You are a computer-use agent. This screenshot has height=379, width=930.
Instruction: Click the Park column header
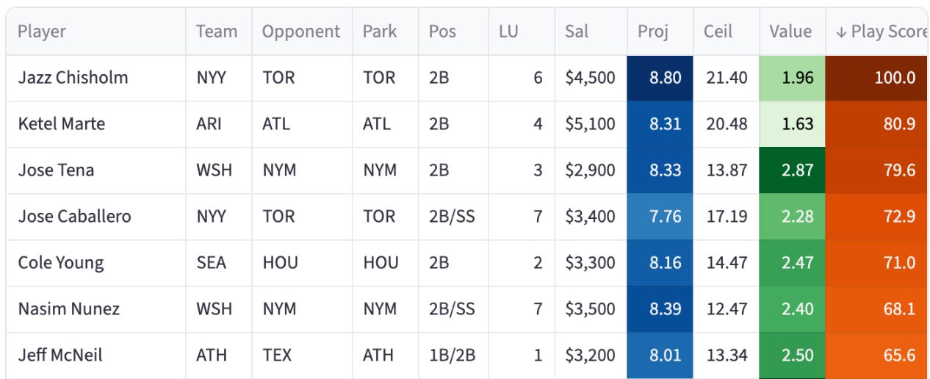click(380, 32)
